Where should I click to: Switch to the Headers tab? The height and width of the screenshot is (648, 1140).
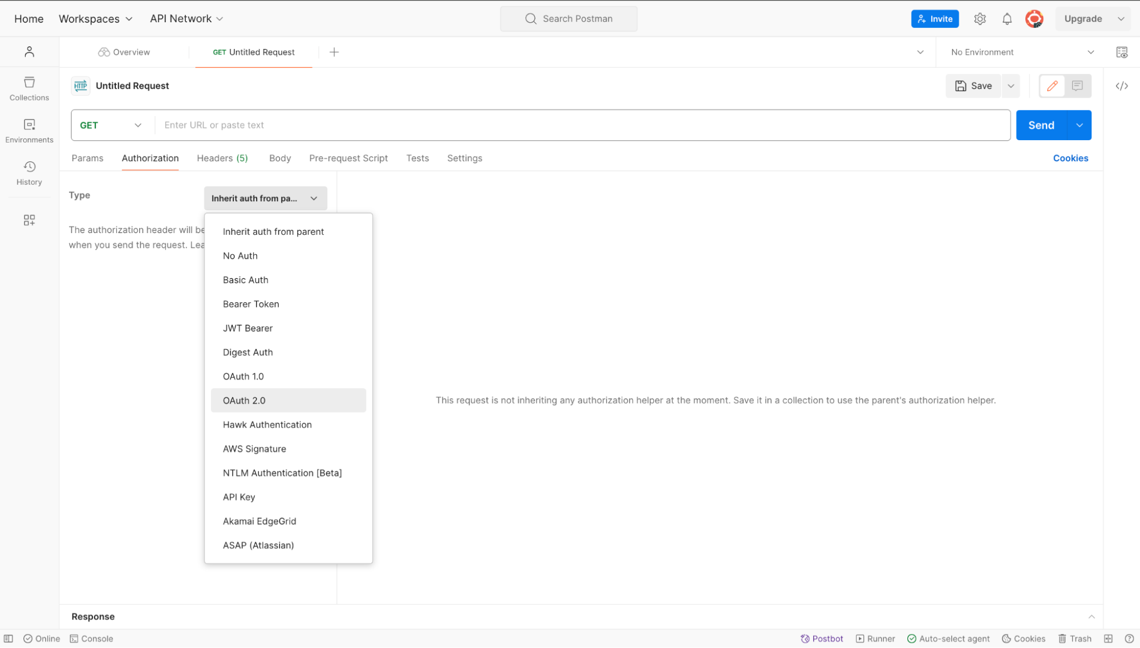coord(222,158)
